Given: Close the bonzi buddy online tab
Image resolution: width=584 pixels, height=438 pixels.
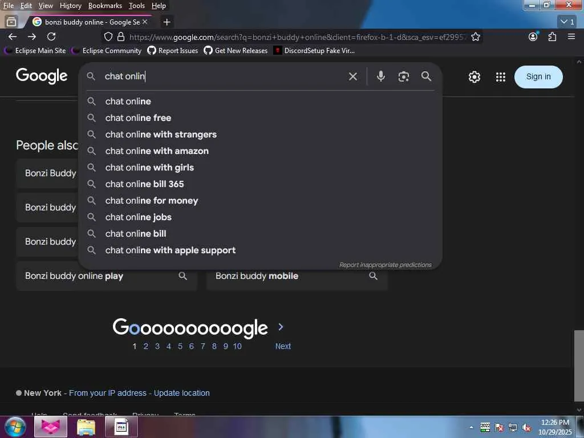Looking at the screenshot, I should [145, 22].
